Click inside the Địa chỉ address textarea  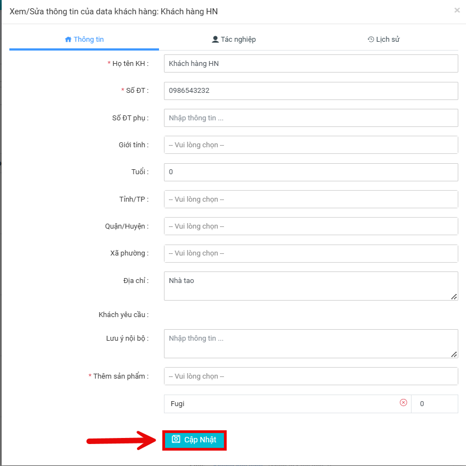click(308, 286)
